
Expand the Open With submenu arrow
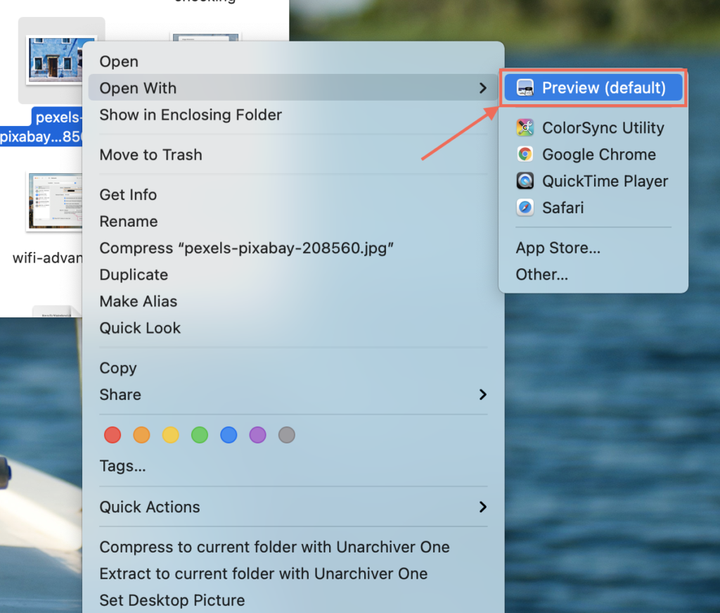pos(482,88)
